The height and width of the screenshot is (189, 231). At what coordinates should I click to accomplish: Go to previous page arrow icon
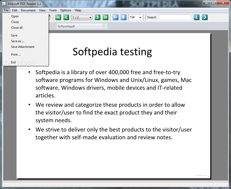[x=66, y=17]
